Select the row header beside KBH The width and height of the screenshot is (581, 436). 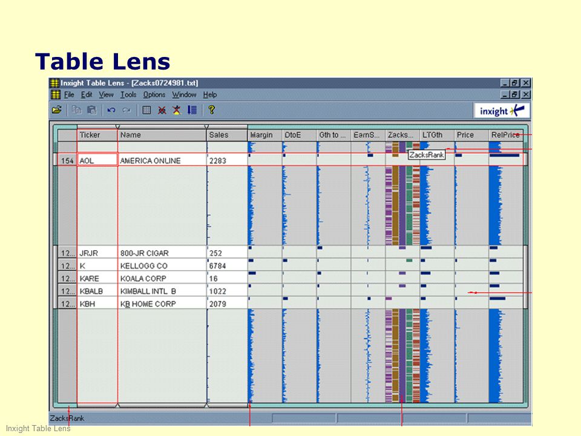[67, 303]
